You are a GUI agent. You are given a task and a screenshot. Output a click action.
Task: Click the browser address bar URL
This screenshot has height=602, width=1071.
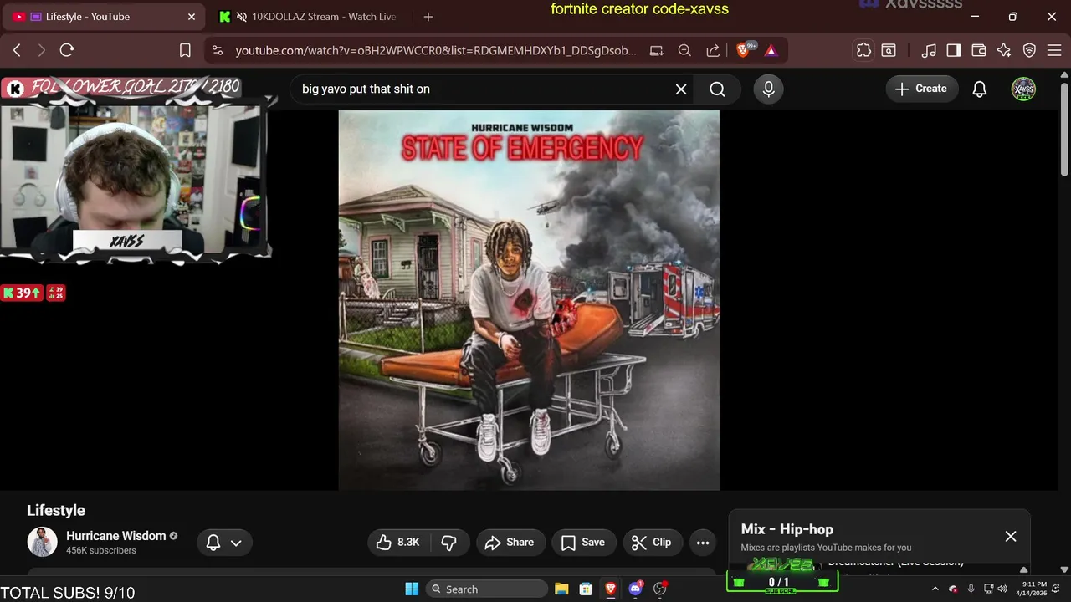[x=435, y=50]
